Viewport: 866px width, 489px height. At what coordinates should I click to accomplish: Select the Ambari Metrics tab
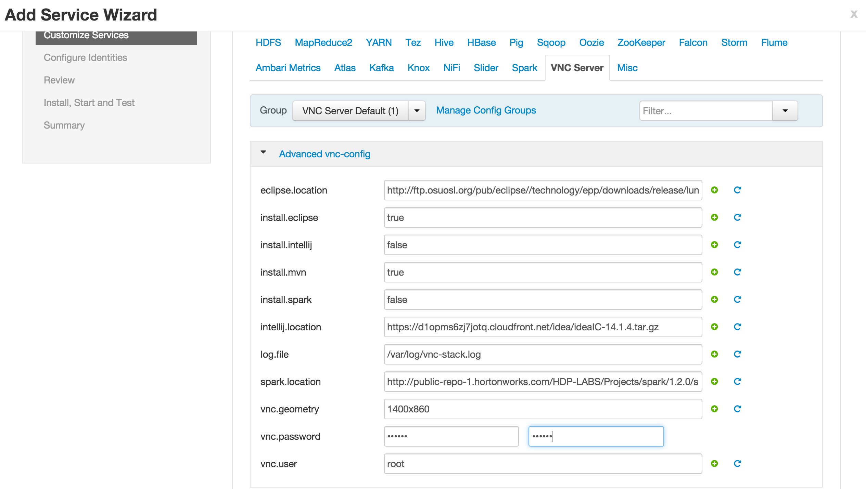288,68
